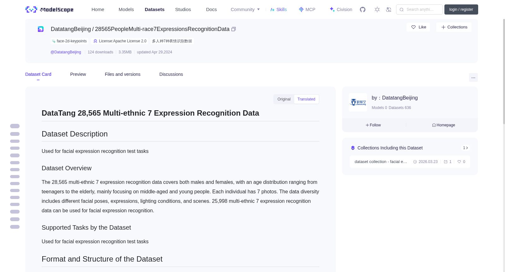Click the 'Dataset Description' heading
This screenshot has width=505, height=272.
tap(74, 134)
